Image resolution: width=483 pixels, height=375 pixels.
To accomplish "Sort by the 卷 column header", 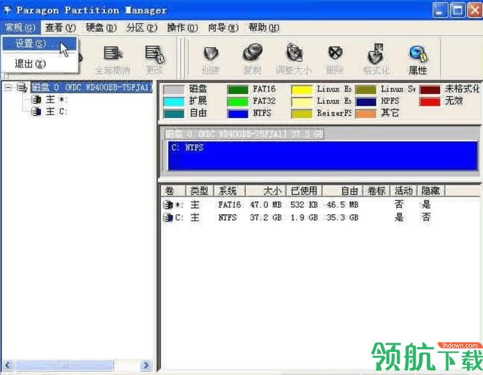I will tap(173, 191).
